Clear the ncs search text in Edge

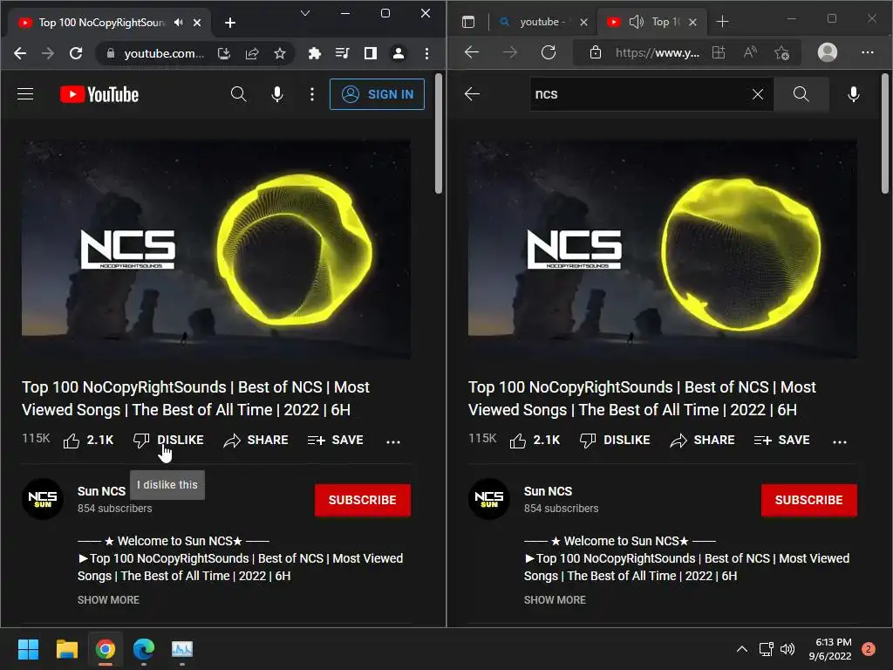click(x=758, y=94)
